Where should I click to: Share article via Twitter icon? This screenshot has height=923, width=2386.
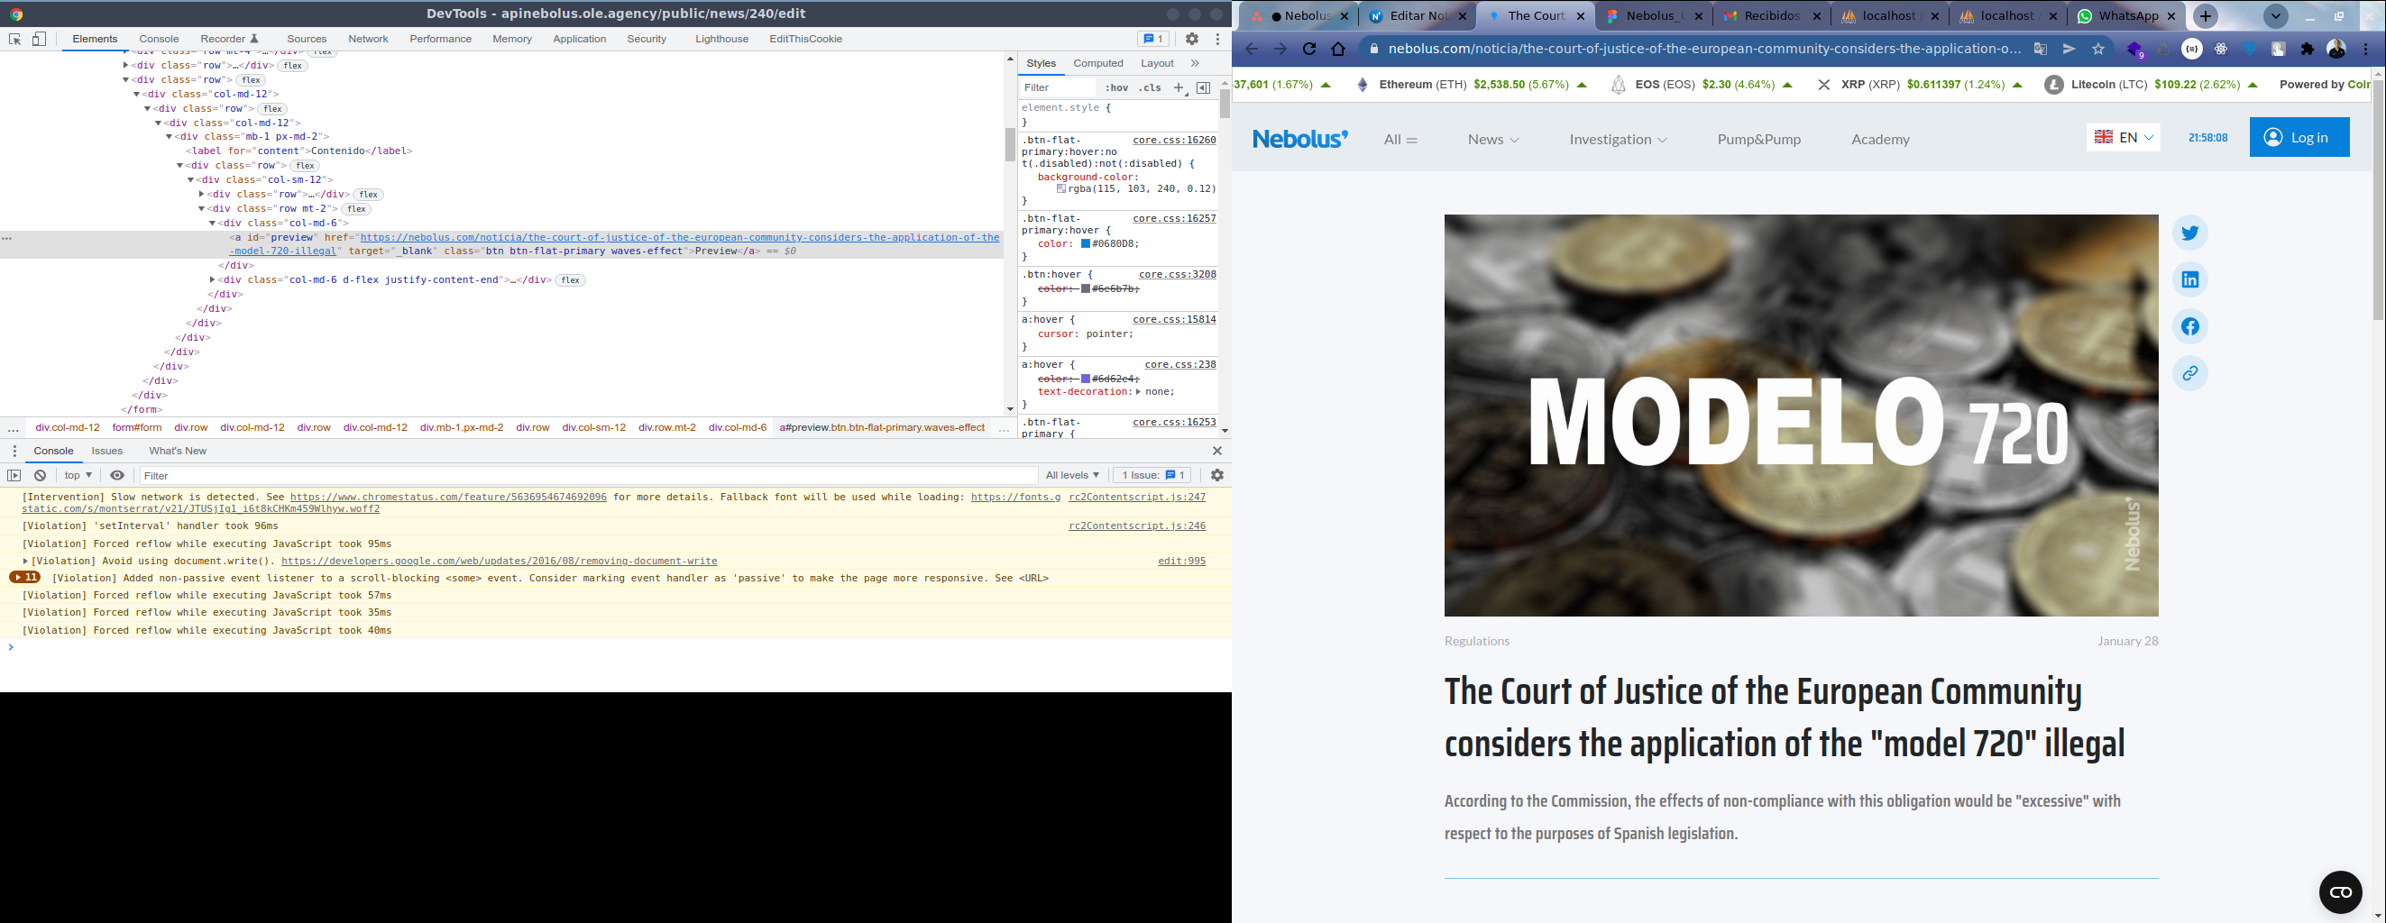(2189, 233)
